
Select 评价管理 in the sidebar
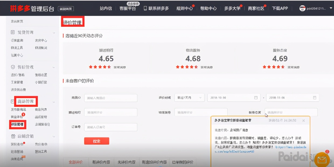coord(18,125)
